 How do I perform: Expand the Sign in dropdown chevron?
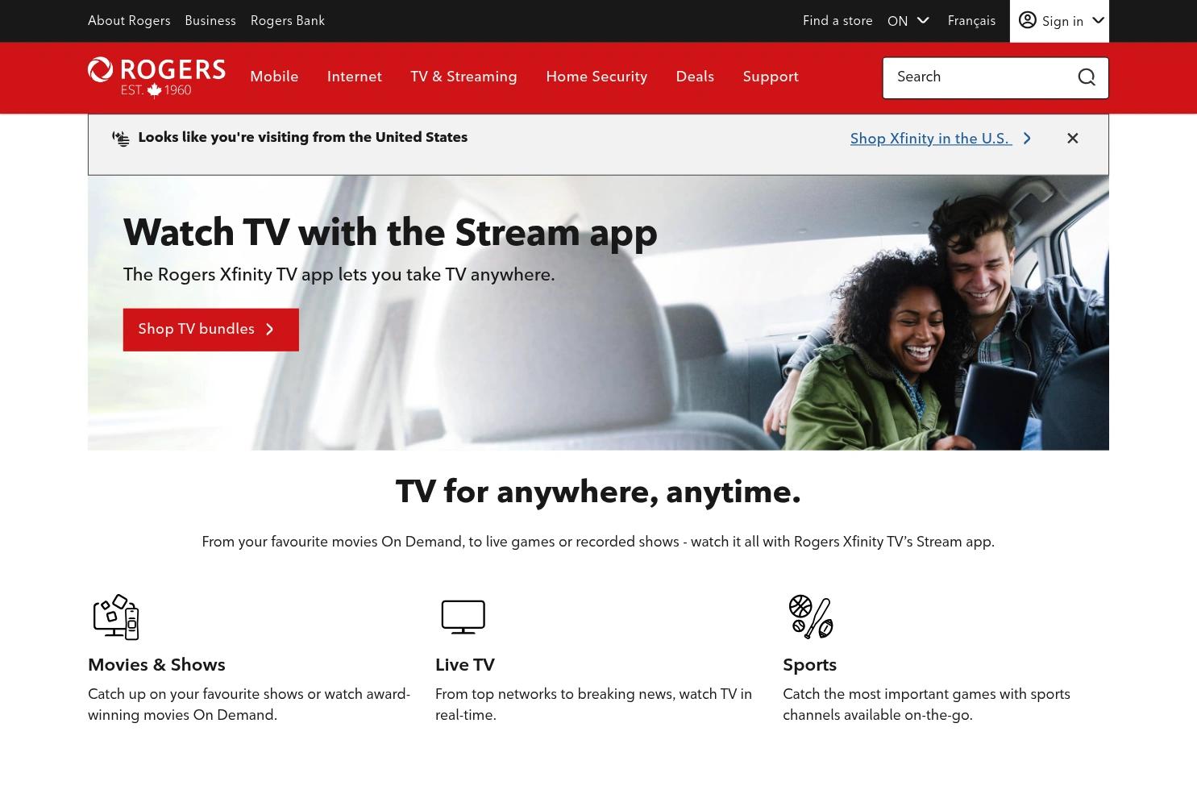click(1098, 20)
